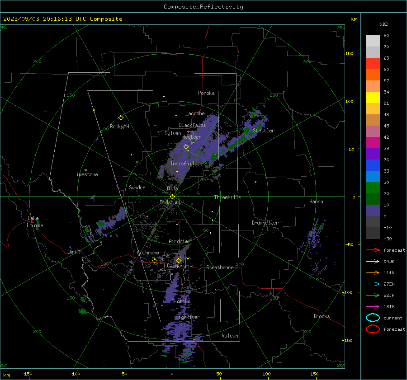
Task: Select the slate purple dBZ swatch
Action: tap(373, 211)
